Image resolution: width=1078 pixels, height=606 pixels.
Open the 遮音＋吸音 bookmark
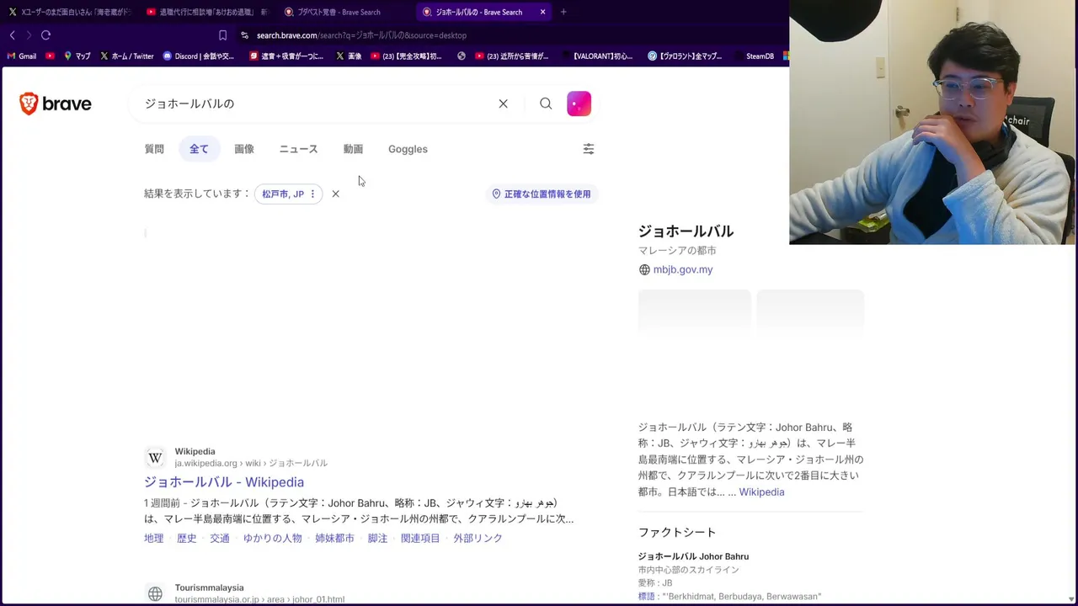coord(287,56)
